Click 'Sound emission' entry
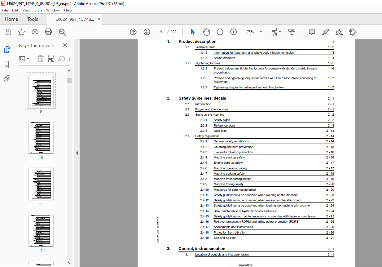Viewport: 382px width, 267px height. [x=224, y=58]
